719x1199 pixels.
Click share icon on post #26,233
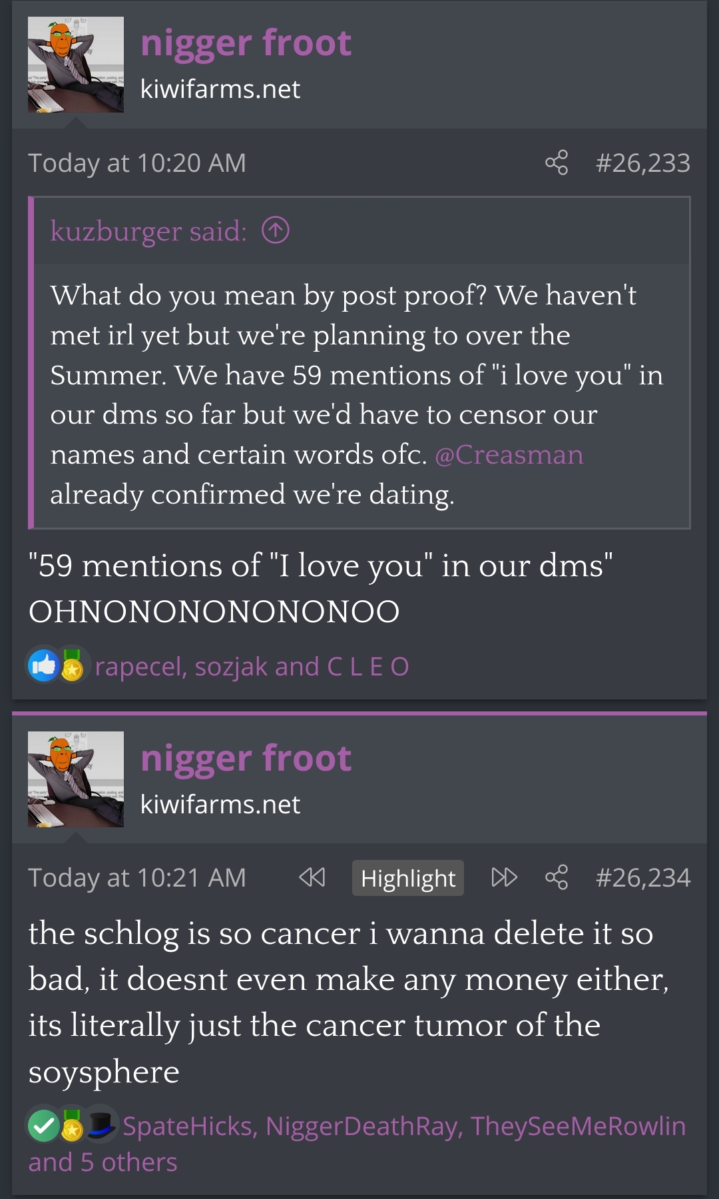(557, 163)
